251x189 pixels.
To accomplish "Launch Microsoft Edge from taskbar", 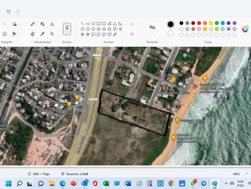I will click(x=62, y=183).
